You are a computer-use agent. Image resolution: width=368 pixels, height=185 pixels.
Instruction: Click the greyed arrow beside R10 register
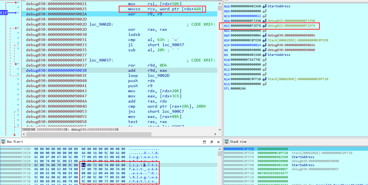[x=264, y=60]
